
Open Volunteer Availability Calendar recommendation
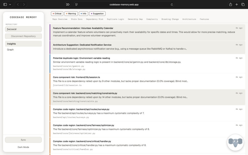pyautogui.click(x=147, y=32)
